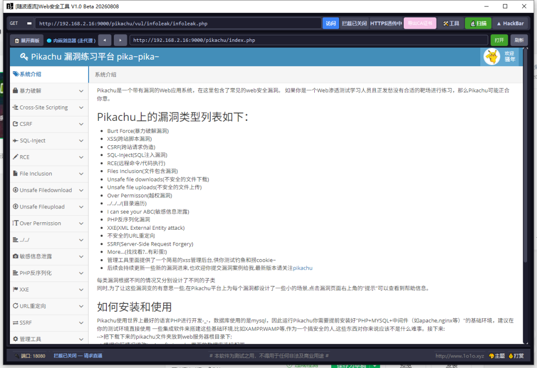Screen dimensions: 537x368
Task: Click the Pikachu avatar icon
Action: 492,57
